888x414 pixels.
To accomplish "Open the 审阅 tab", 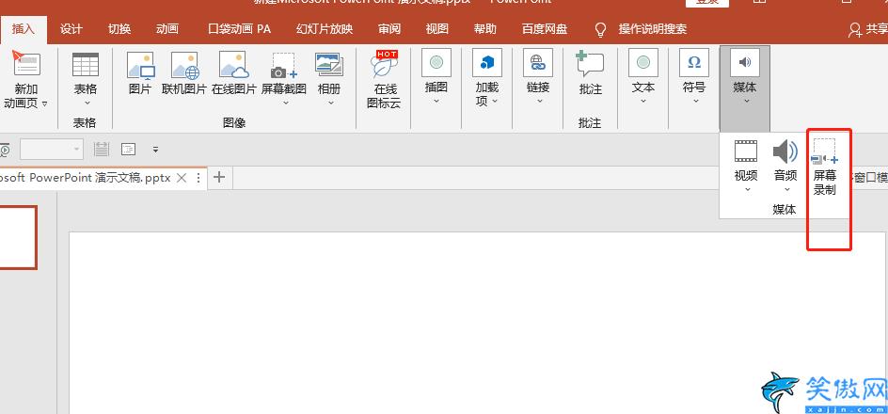I will click(389, 29).
